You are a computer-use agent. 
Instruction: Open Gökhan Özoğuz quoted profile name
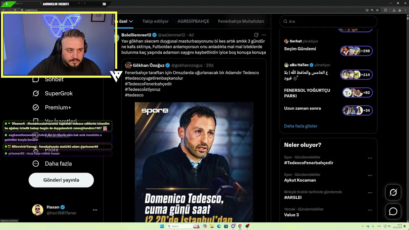pyautogui.click(x=149, y=65)
